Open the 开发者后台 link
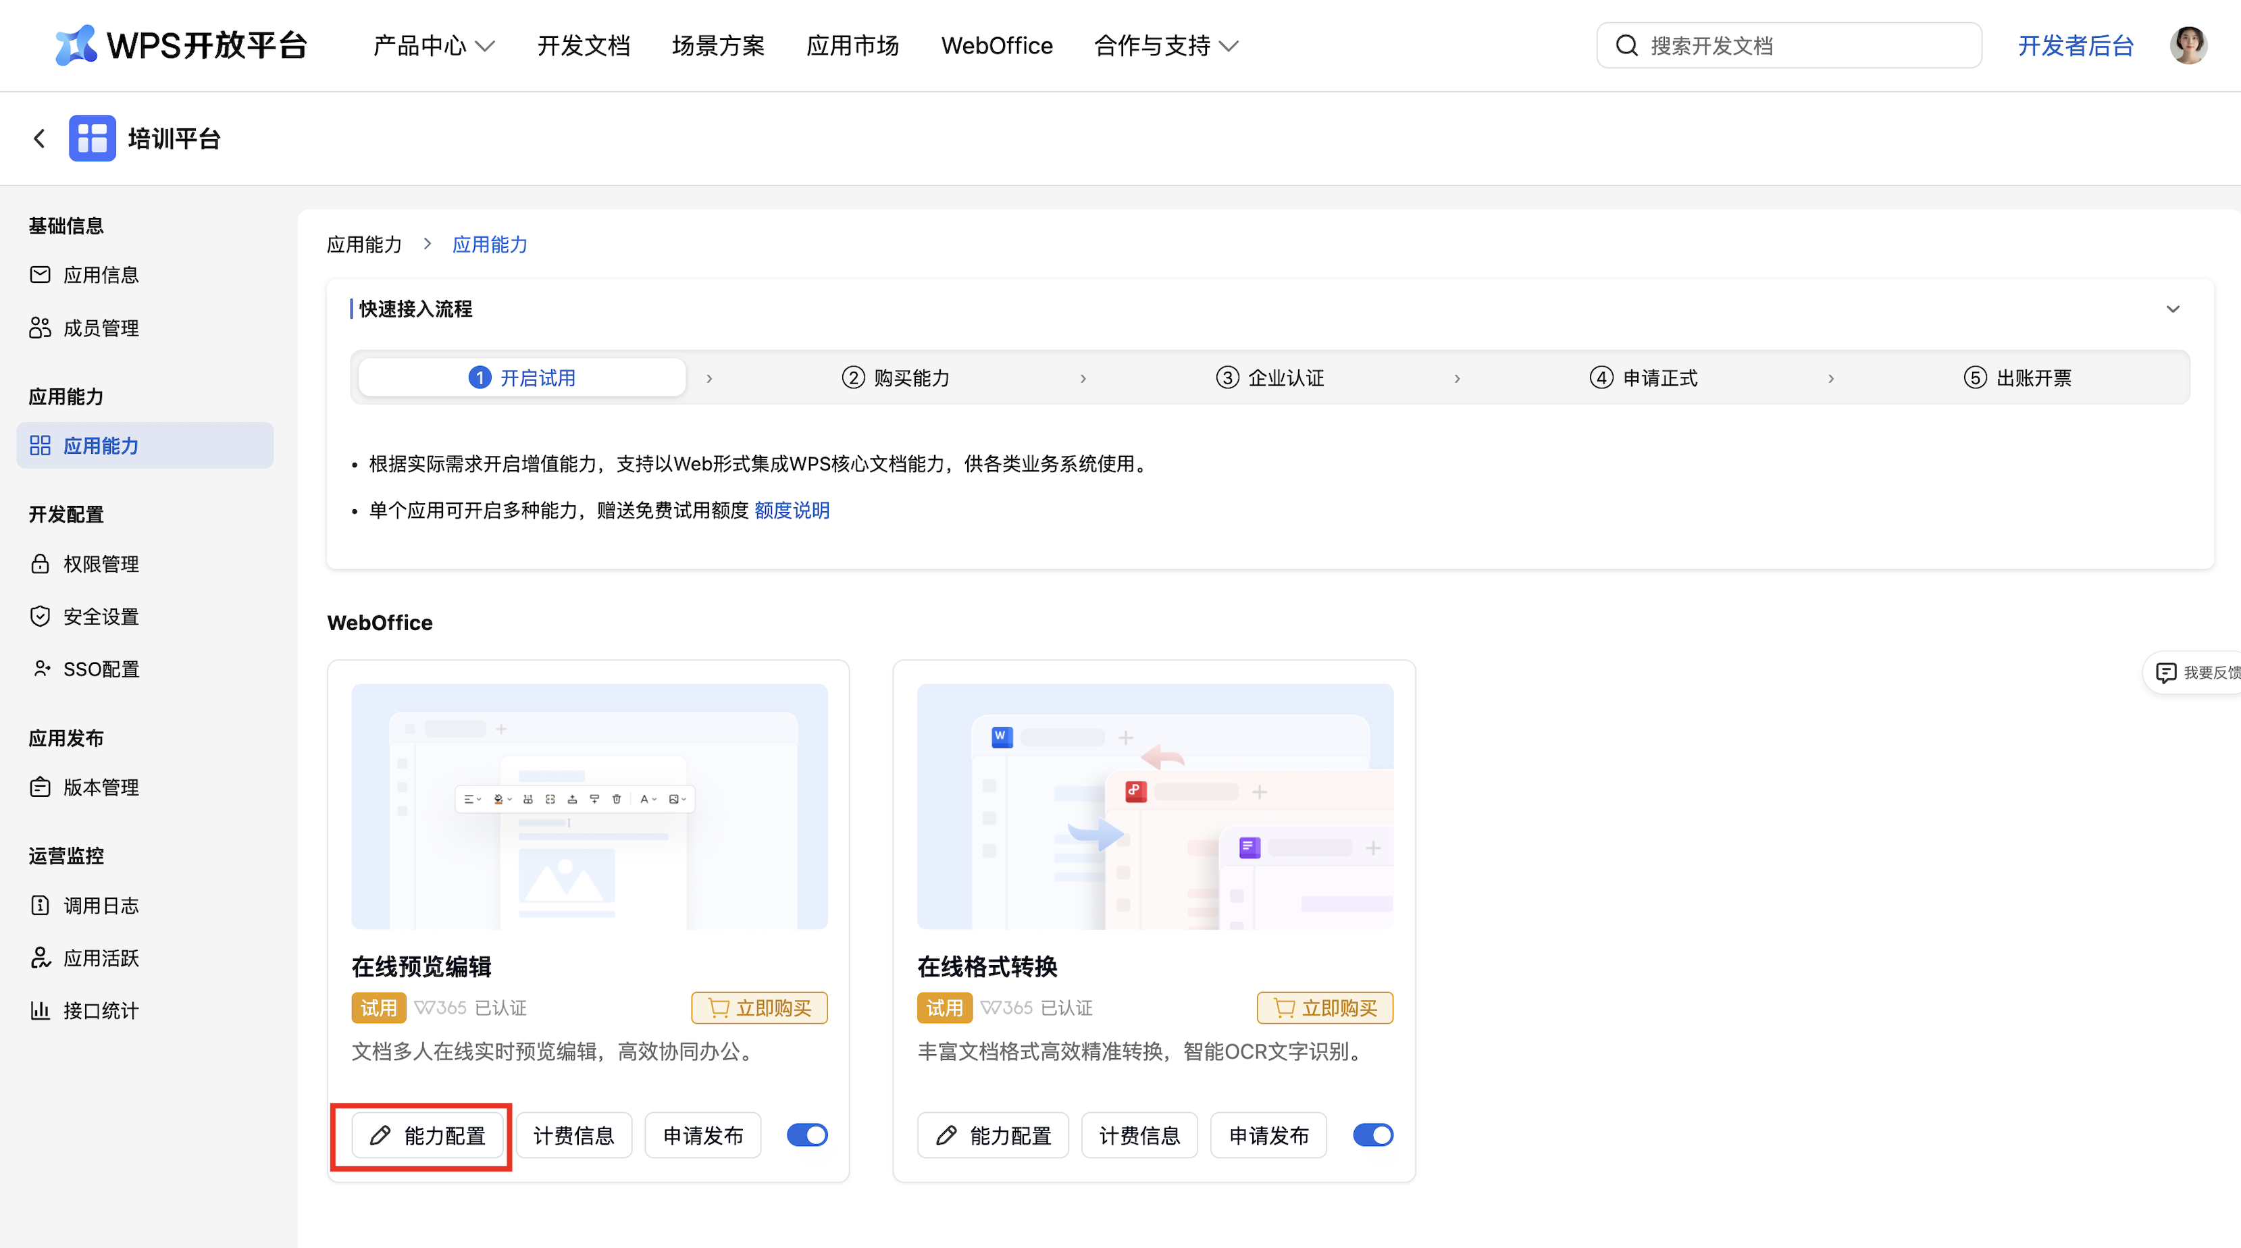 (x=2075, y=45)
